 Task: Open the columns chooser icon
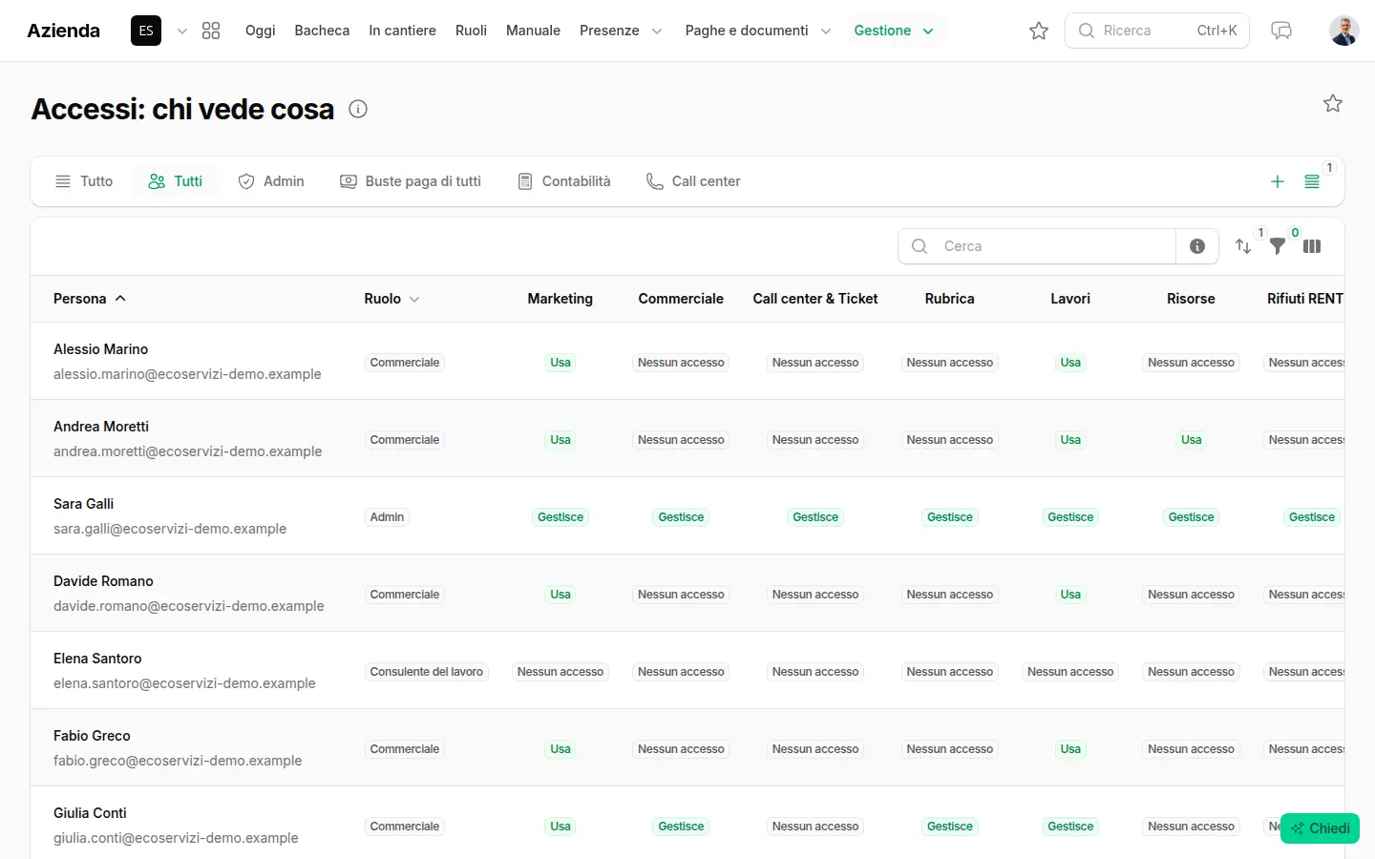click(1312, 246)
